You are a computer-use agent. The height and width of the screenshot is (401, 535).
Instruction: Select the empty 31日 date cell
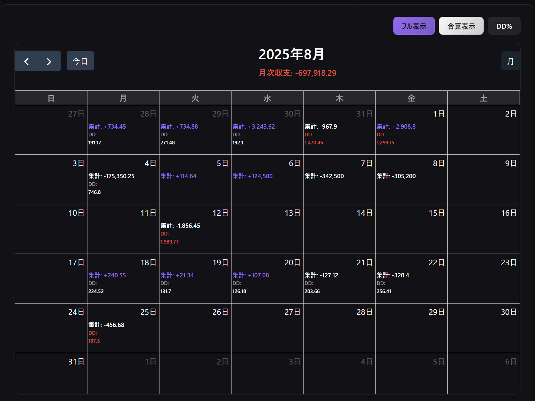coord(51,373)
